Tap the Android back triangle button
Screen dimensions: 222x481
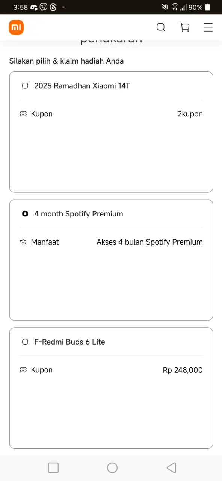pyautogui.click(x=171, y=468)
